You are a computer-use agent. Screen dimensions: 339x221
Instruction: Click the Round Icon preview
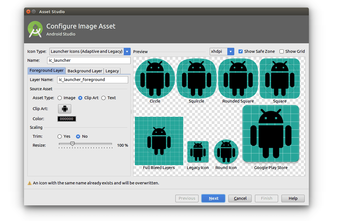[226, 152]
